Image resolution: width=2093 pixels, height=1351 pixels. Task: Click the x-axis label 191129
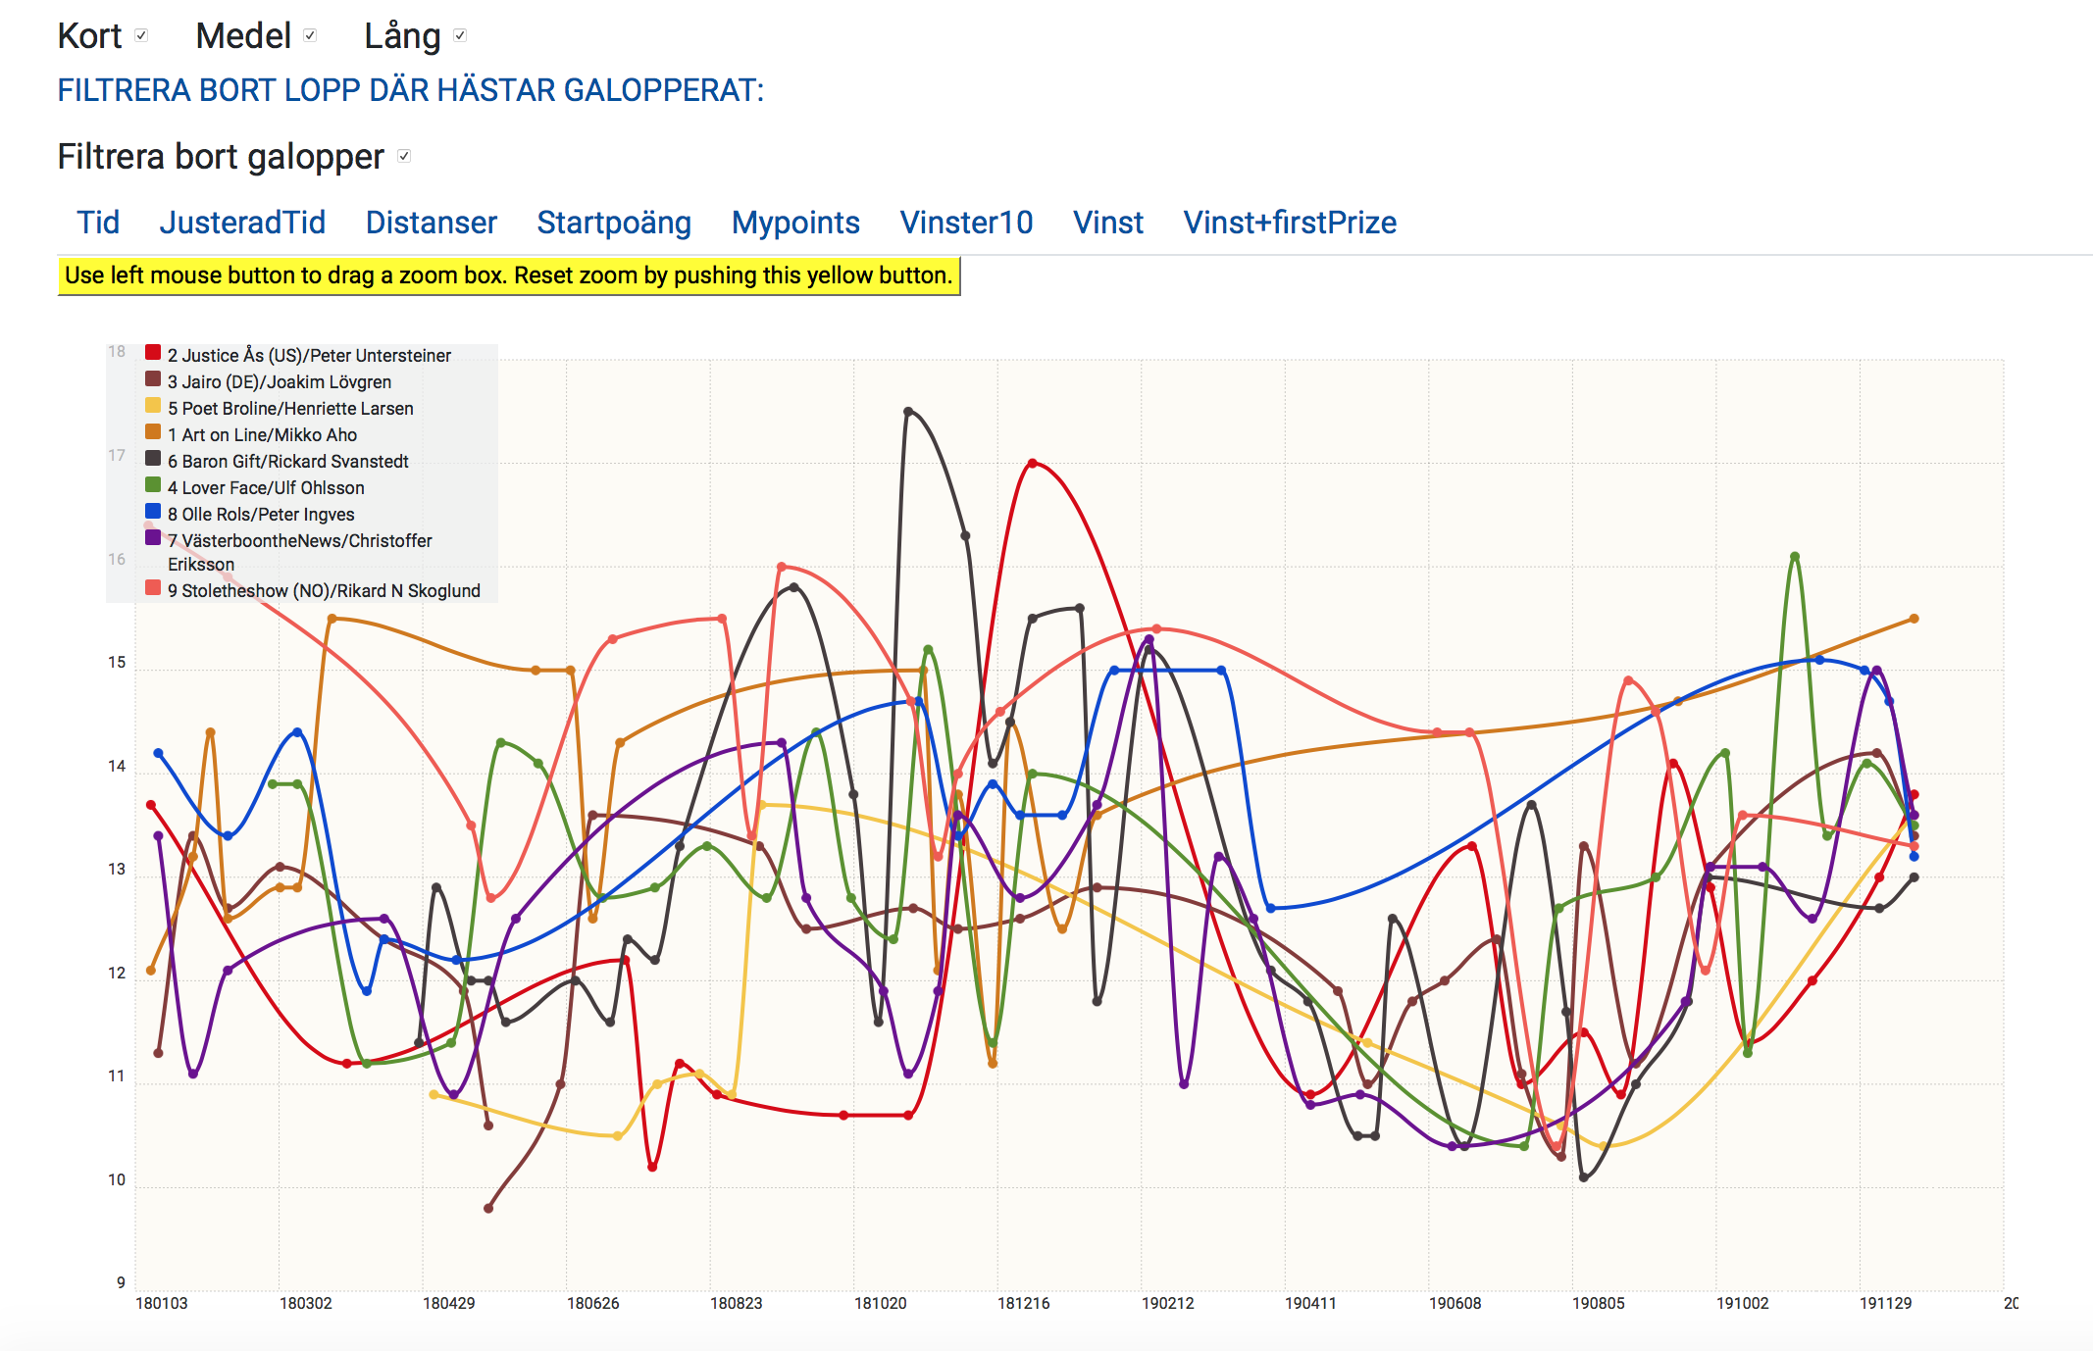coord(1886,1303)
